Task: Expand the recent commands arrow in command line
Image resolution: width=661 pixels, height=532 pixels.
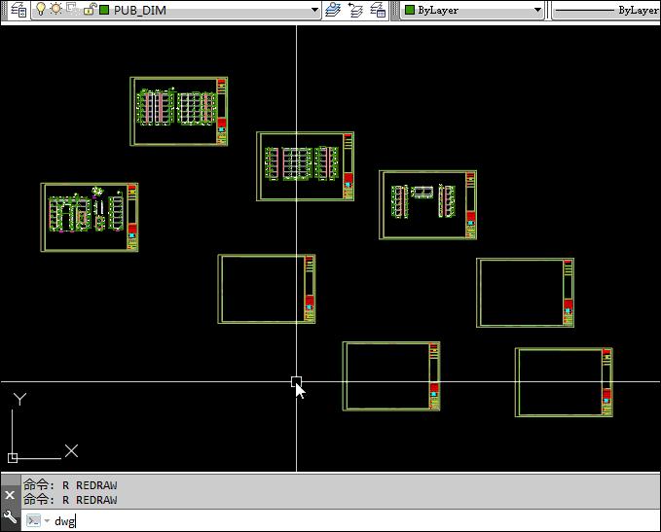Action: [x=47, y=521]
